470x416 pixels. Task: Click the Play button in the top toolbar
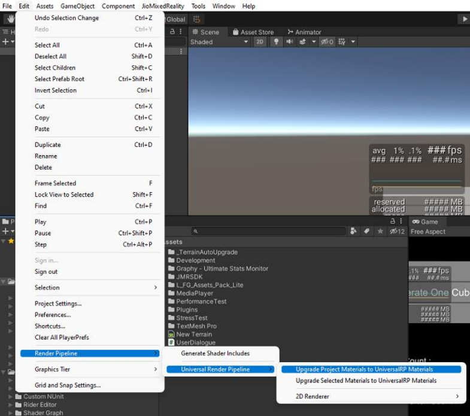(465, 19)
